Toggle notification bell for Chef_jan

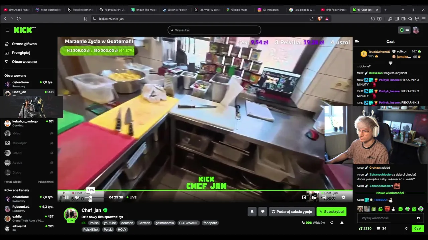point(252,212)
